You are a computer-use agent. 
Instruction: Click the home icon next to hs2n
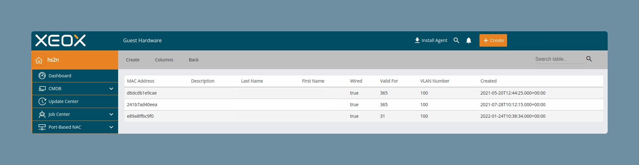click(x=39, y=60)
